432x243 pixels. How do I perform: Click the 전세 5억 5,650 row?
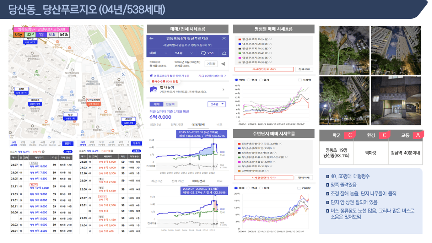[110, 190]
